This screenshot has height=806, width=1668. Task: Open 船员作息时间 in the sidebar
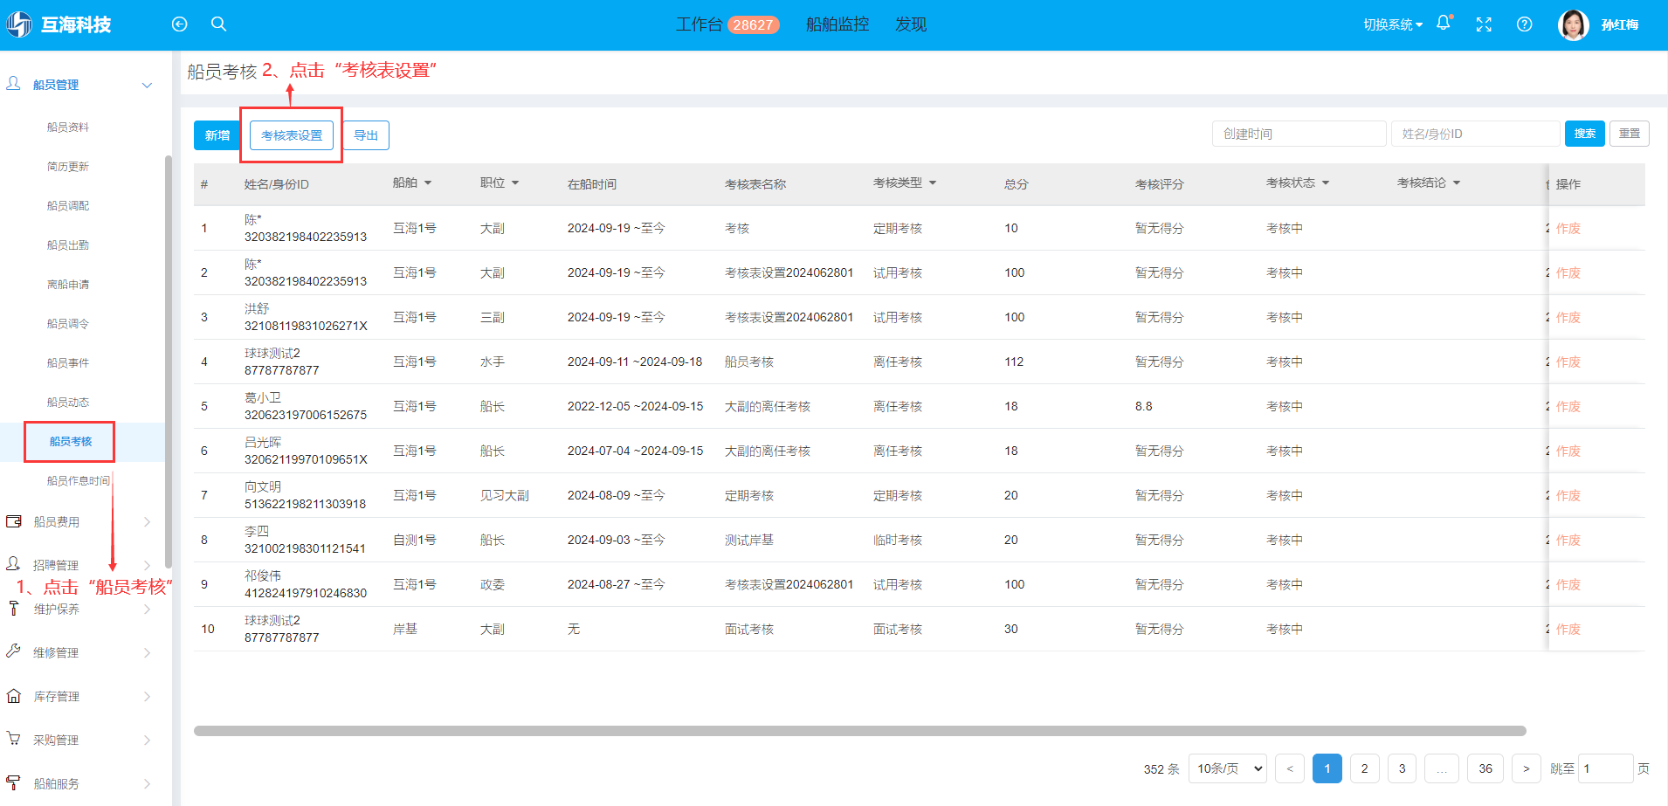tap(79, 481)
